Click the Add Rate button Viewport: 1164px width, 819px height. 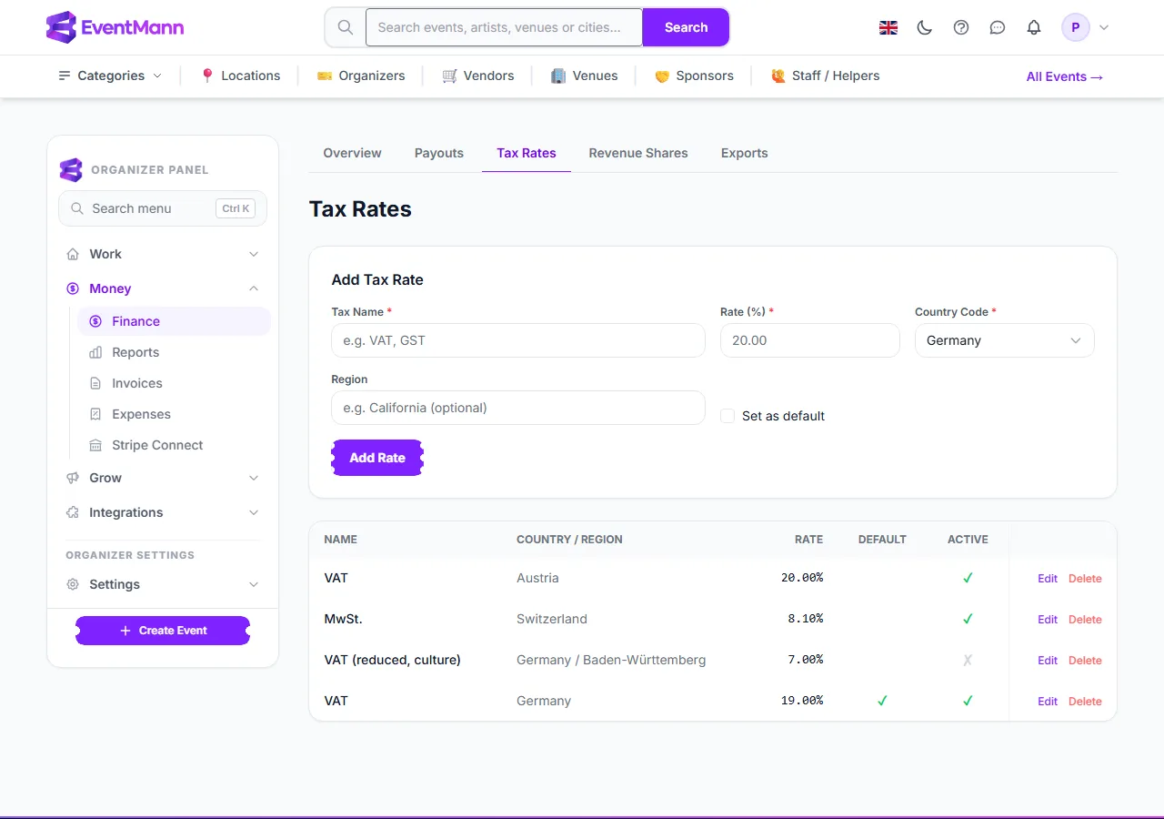click(x=377, y=458)
